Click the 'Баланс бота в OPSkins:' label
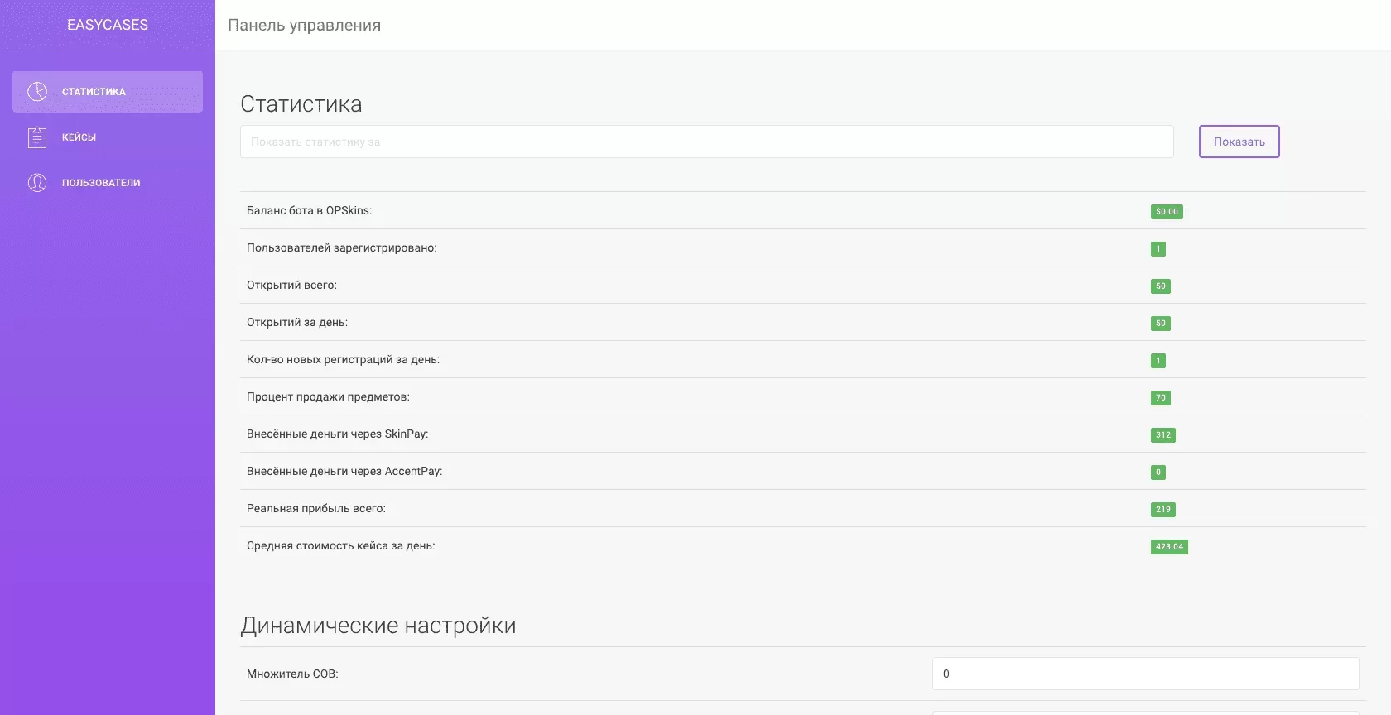This screenshot has width=1391, height=715. 310,211
